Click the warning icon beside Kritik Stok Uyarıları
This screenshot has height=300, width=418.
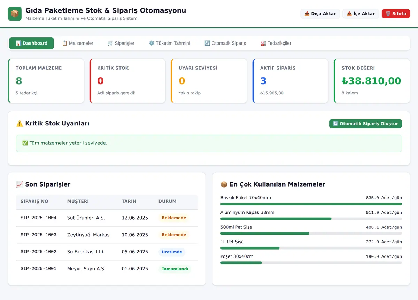[20, 124]
